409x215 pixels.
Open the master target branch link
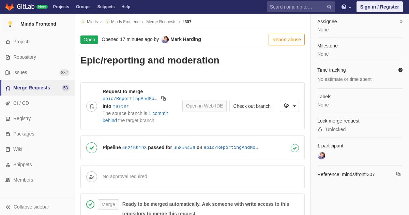(x=121, y=106)
